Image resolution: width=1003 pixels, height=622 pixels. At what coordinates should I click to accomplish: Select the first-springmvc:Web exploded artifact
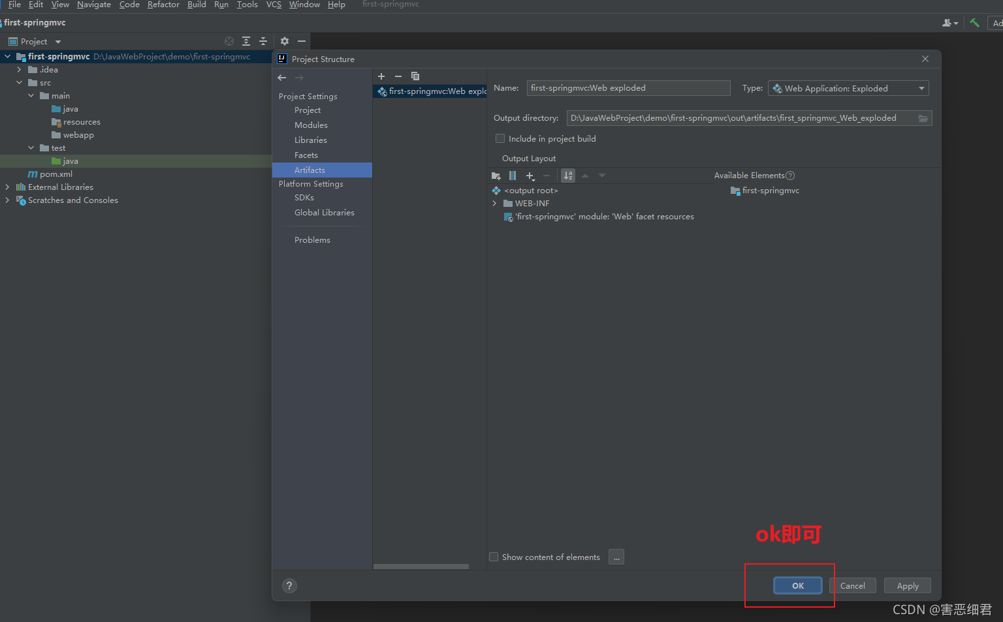tap(430, 91)
